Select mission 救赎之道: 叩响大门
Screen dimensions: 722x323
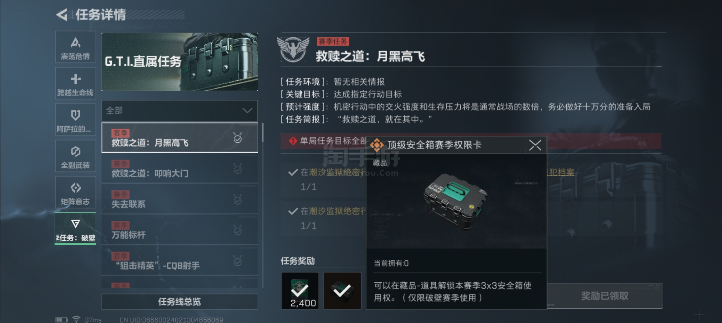[x=180, y=169]
